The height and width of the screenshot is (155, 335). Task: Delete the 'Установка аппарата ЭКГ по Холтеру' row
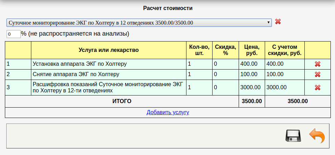point(317,64)
